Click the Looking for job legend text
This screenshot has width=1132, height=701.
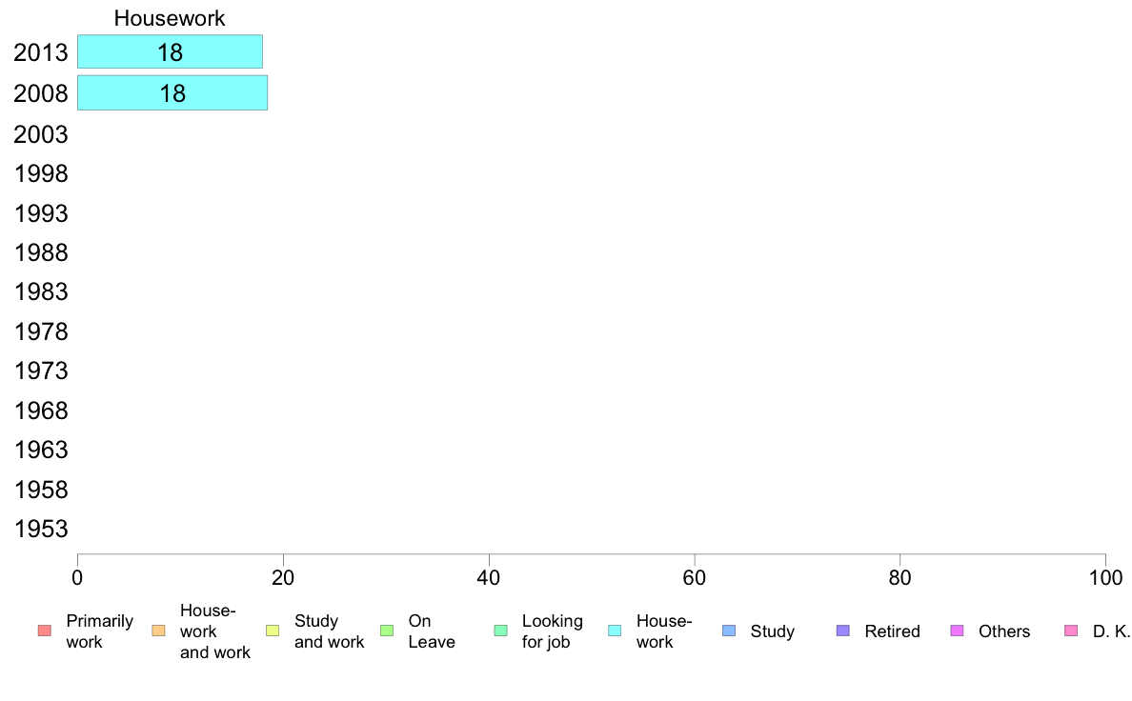tap(552, 631)
